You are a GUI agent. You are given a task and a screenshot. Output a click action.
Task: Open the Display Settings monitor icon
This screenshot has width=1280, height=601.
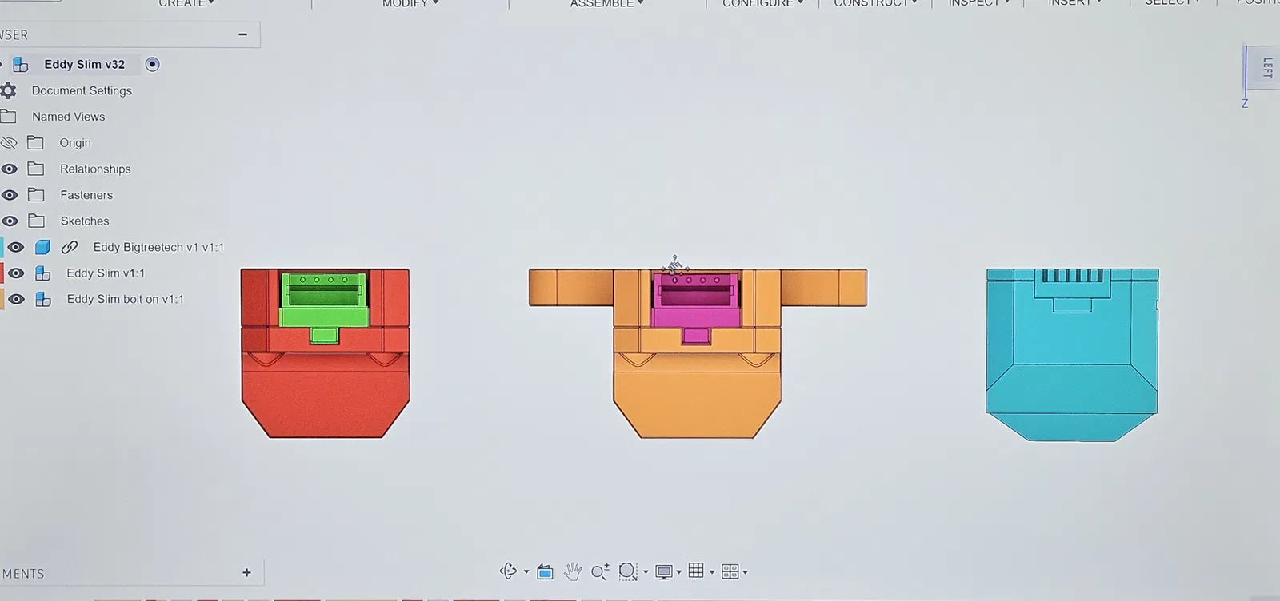tap(663, 571)
